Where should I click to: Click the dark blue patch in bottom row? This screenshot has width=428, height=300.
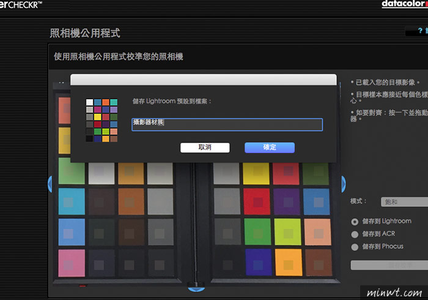pos(258,262)
